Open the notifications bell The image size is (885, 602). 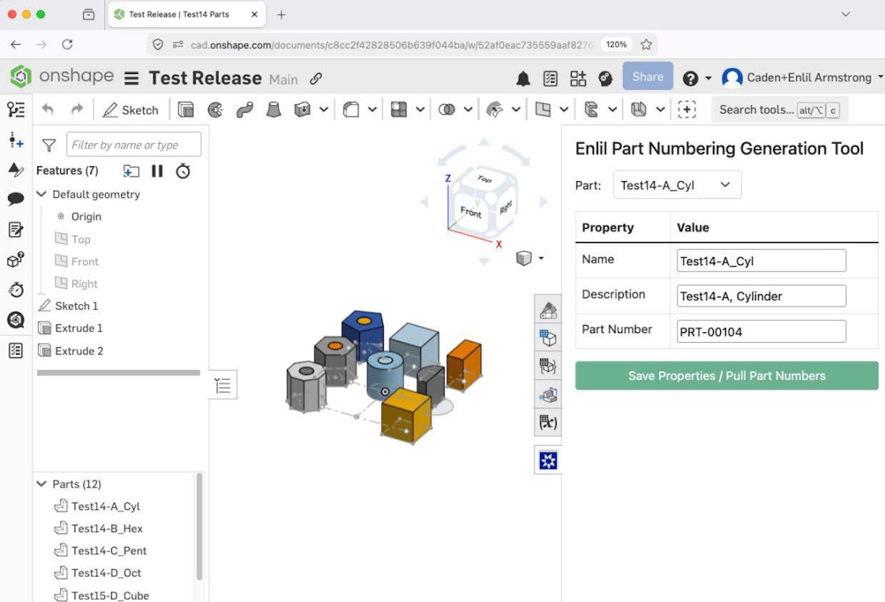tap(523, 78)
